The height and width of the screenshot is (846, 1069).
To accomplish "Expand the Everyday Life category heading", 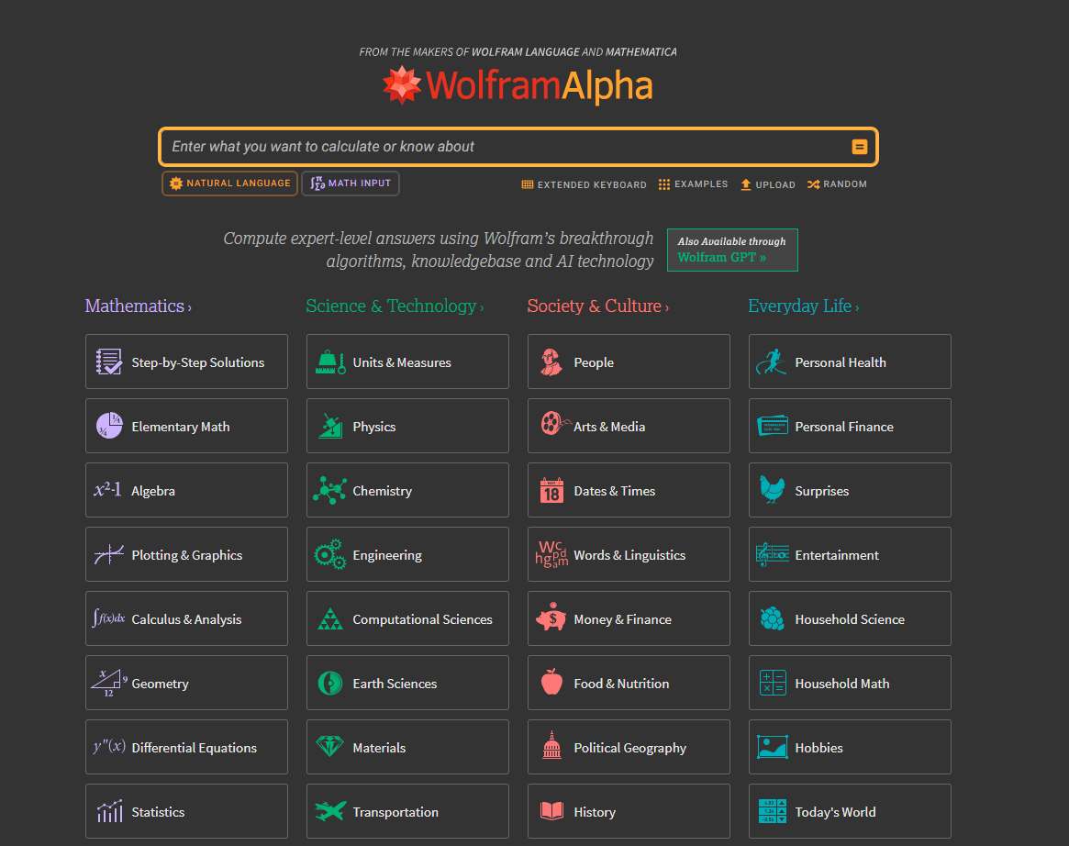I will click(x=803, y=306).
